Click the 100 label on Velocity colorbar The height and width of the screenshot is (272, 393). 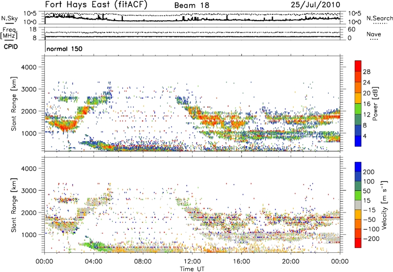368,182
